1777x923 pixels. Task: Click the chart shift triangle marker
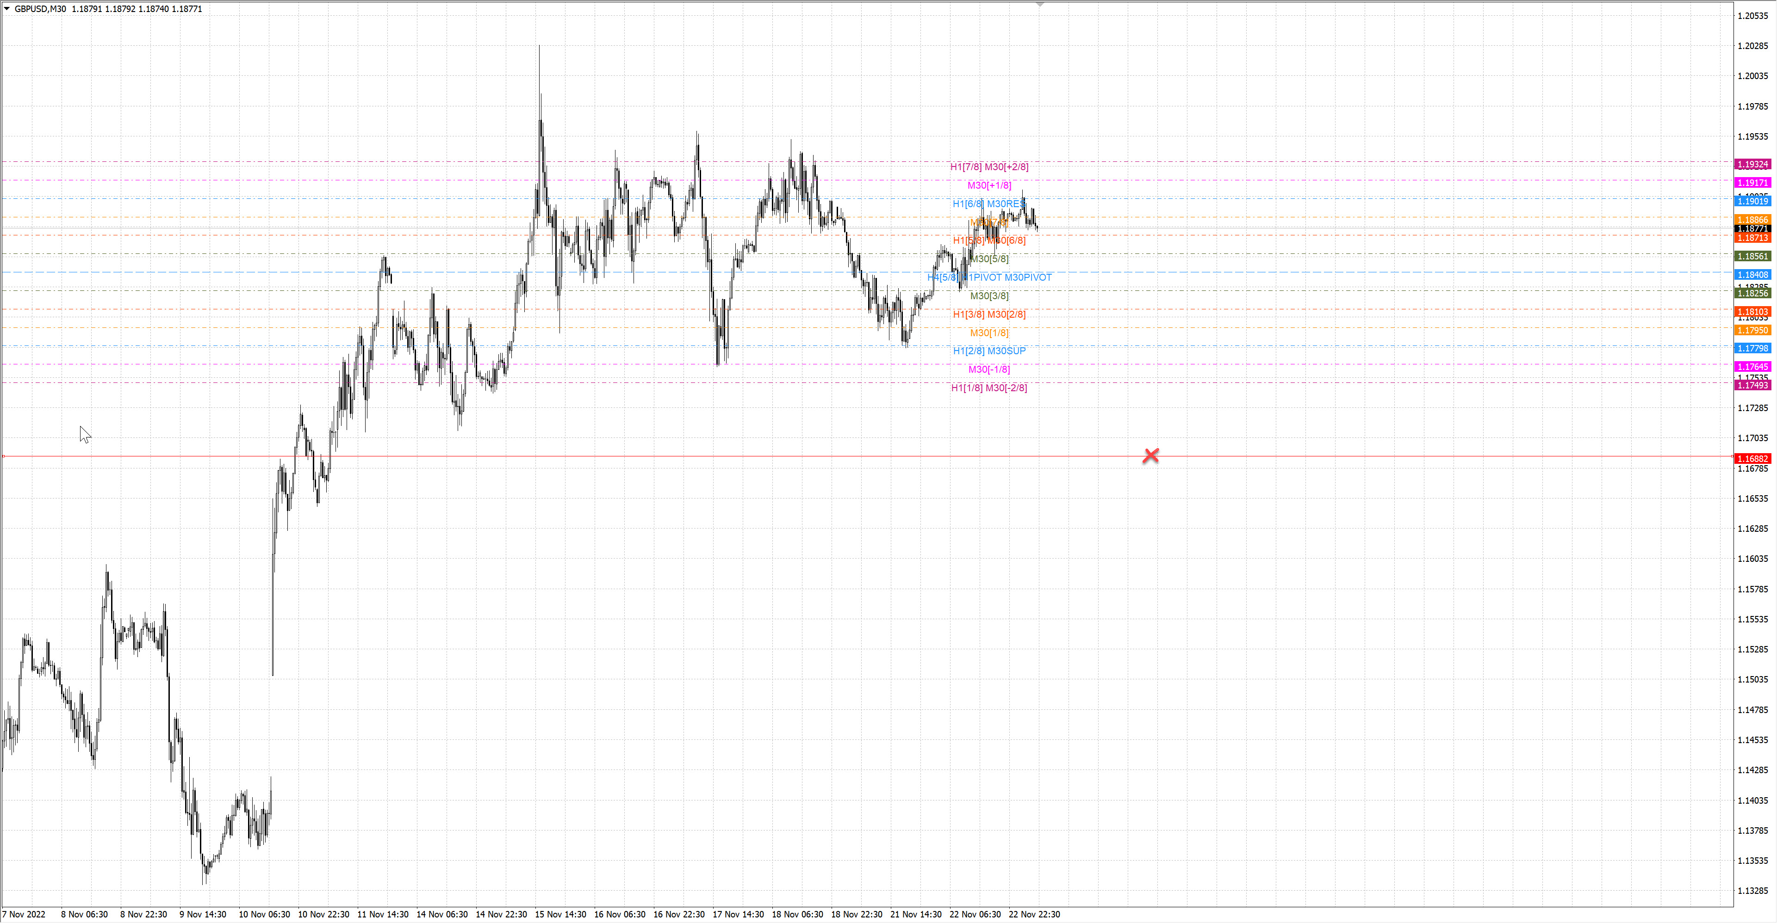tap(1040, 4)
